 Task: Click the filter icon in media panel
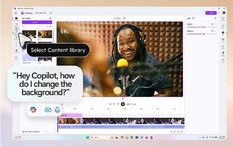[x=48, y=26]
